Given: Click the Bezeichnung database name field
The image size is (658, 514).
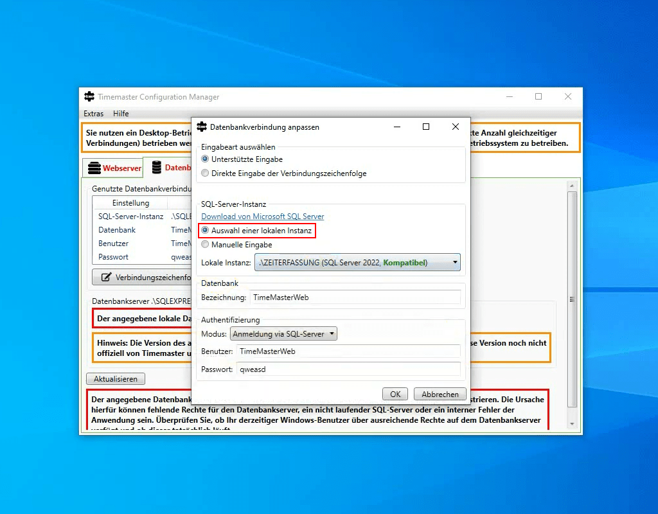Looking at the screenshot, I should click(x=355, y=297).
